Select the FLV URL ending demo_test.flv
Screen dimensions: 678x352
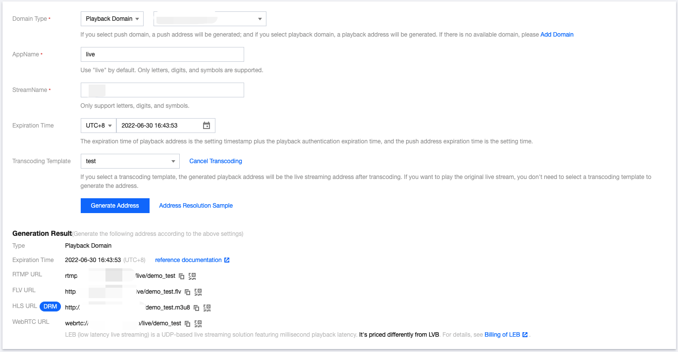point(123,292)
